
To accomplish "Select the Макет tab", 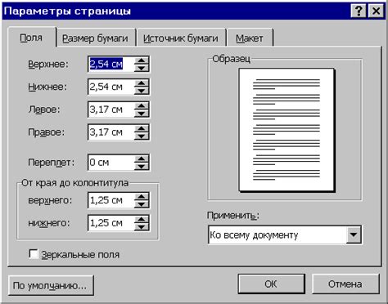I will [x=250, y=38].
